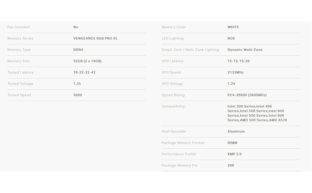The height and width of the screenshot is (193, 312).
Task: Select the Dynamic Multi-Zone text
Action: coord(245,50)
